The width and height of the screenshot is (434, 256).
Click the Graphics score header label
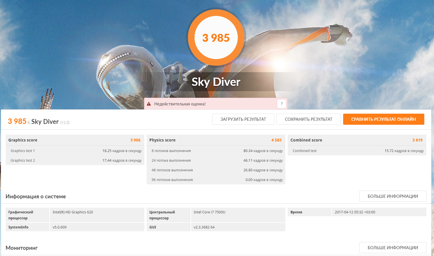coord(23,140)
